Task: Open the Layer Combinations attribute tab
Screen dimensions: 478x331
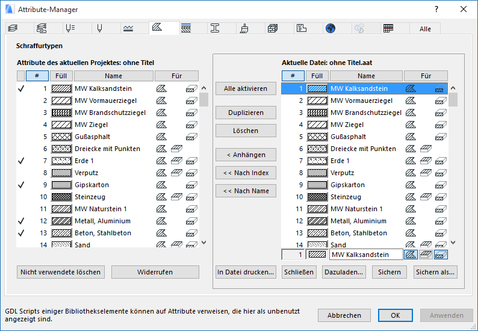Action: click(42, 28)
